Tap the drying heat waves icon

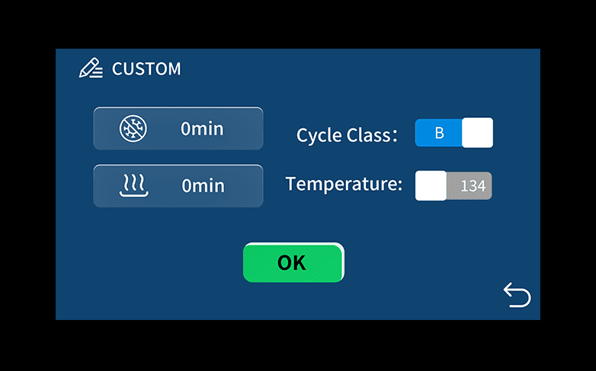[134, 185]
